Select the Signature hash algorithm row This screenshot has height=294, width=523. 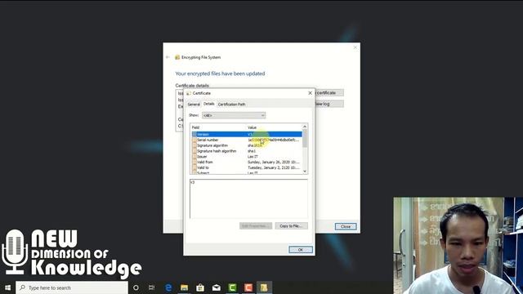247,151
